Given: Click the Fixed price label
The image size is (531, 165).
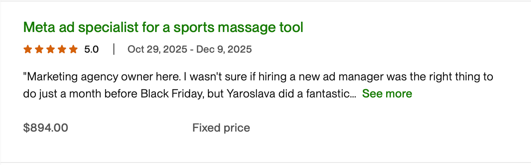Looking at the screenshot, I should coord(221,128).
